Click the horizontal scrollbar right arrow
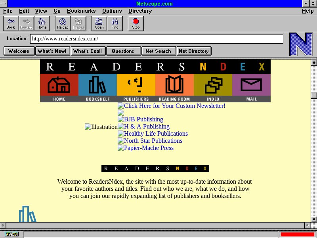 (x=307, y=225)
